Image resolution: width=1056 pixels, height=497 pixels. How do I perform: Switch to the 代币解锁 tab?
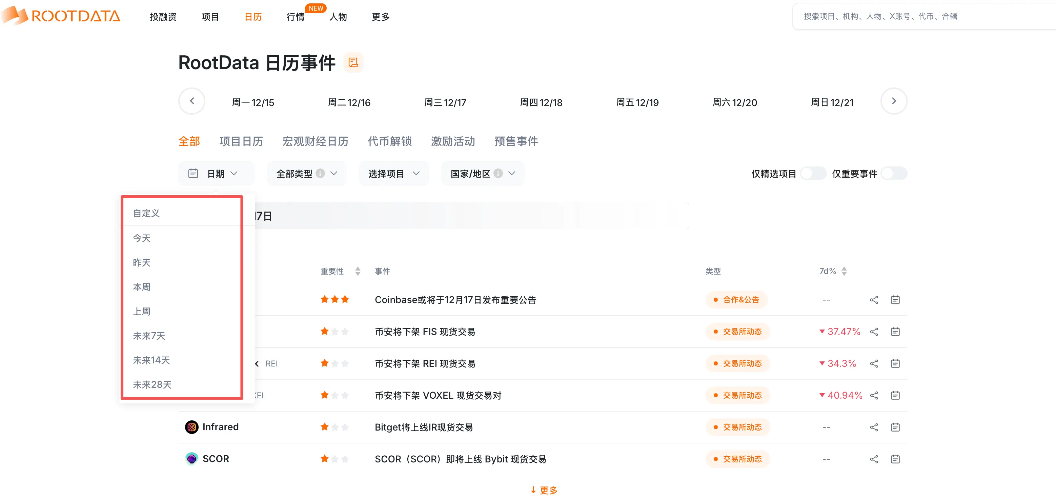pos(389,141)
